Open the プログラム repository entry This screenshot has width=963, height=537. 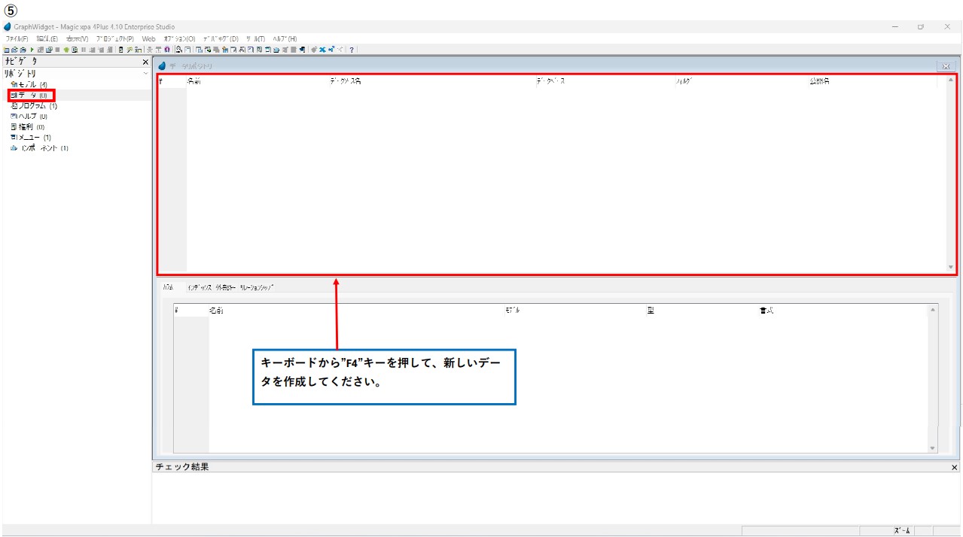pos(34,106)
